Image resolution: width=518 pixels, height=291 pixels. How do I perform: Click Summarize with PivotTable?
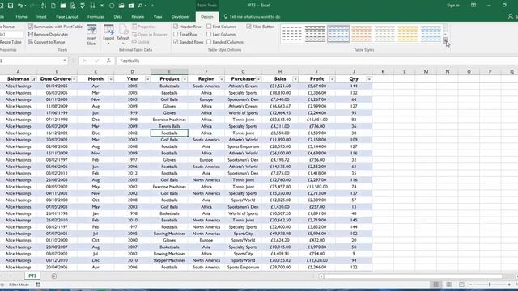coord(55,27)
